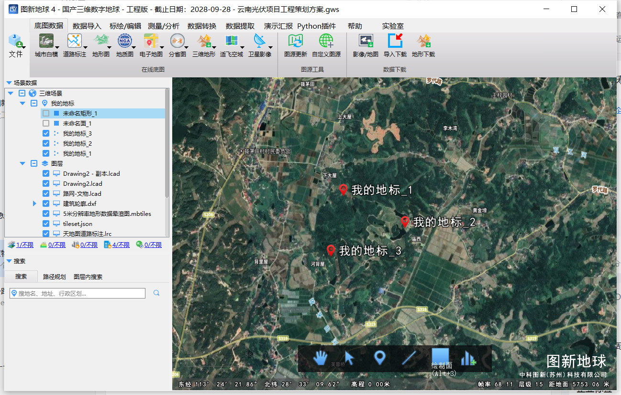Switch to the 数据转换 ribbon tab
This screenshot has width=621, height=395.
[202, 26]
